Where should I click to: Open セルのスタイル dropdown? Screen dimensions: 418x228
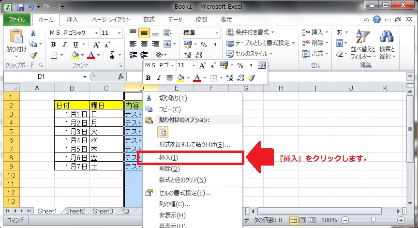pyautogui.click(x=250, y=54)
